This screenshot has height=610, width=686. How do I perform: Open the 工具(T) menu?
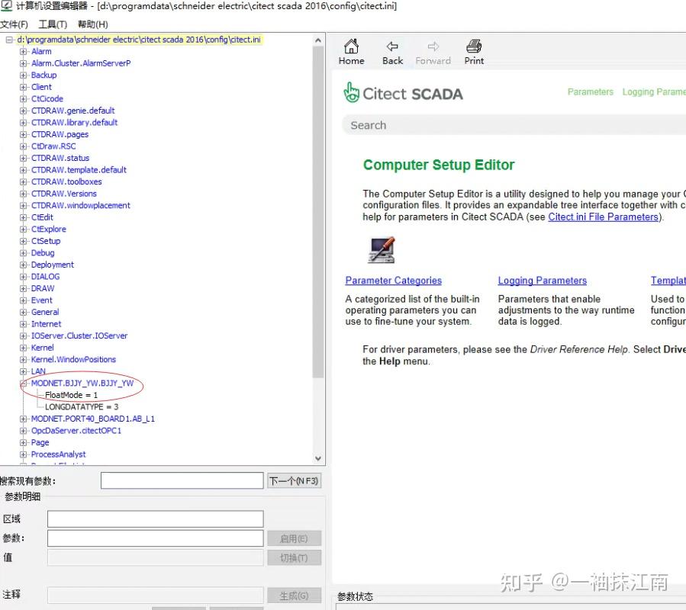(53, 24)
